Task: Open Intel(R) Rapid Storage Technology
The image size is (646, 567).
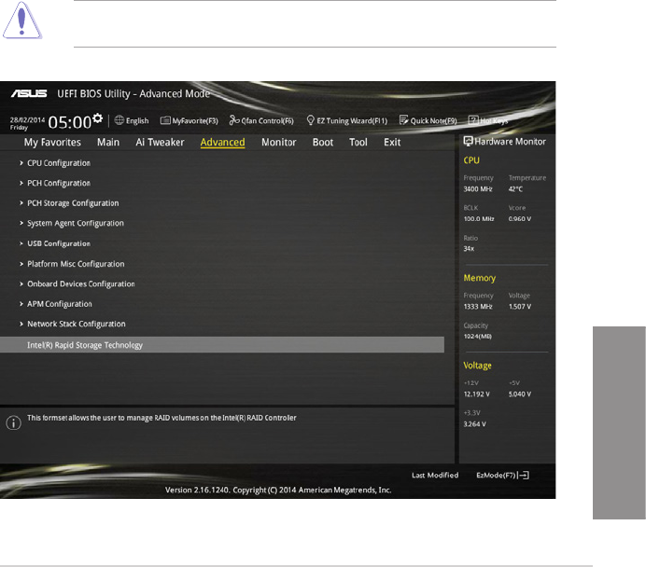Action: [x=222, y=345]
